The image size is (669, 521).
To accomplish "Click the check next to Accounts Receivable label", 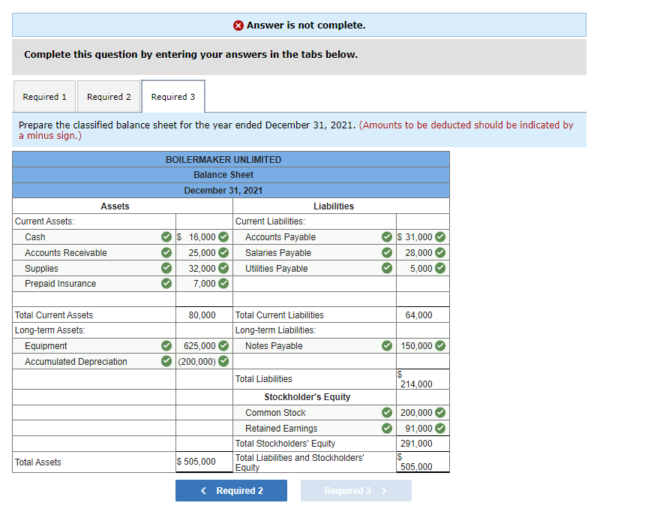I will coord(166,253).
